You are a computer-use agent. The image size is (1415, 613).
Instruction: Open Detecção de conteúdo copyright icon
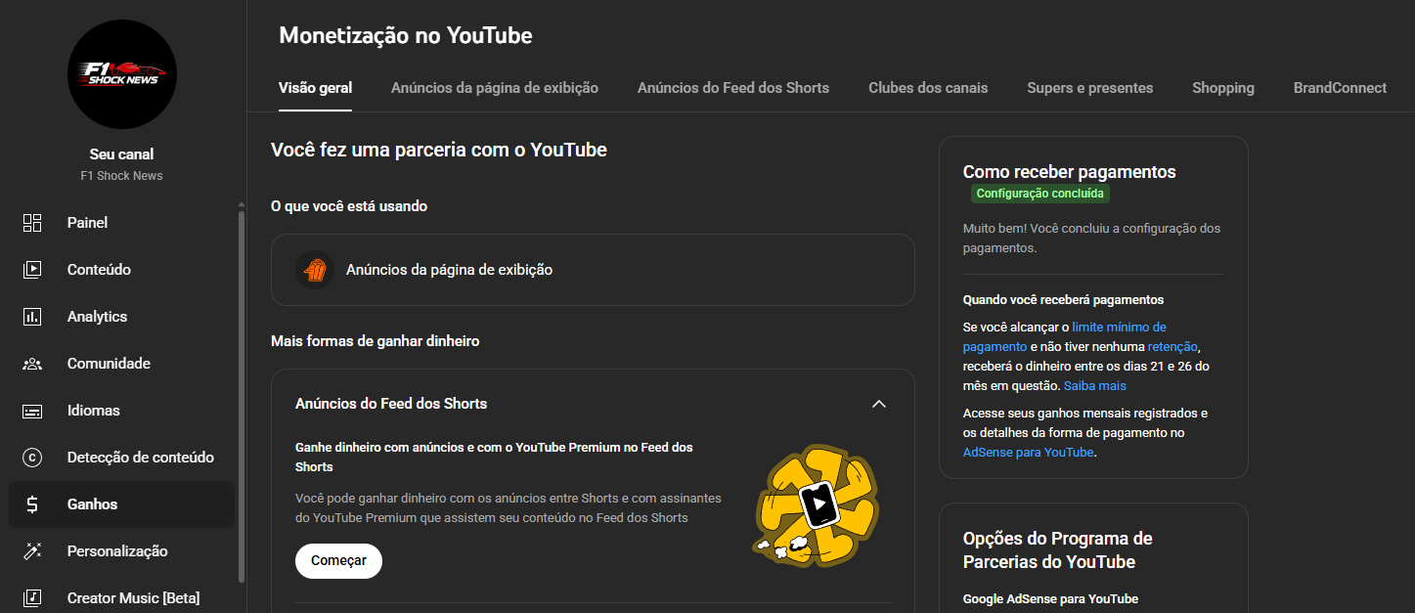pyautogui.click(x=32, y=458)
